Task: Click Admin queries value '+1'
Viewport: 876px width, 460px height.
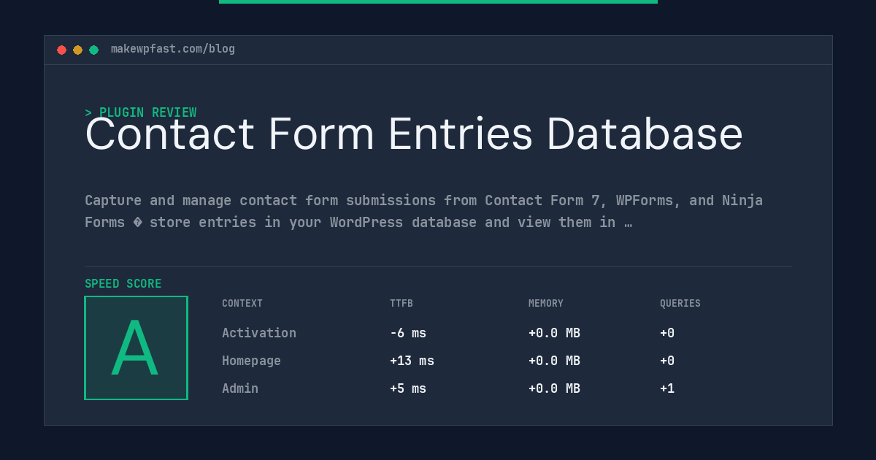Action: point(667,388)
